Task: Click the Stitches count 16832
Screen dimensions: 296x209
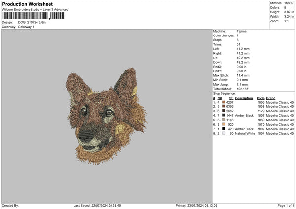Action: [x=288, y=3]
